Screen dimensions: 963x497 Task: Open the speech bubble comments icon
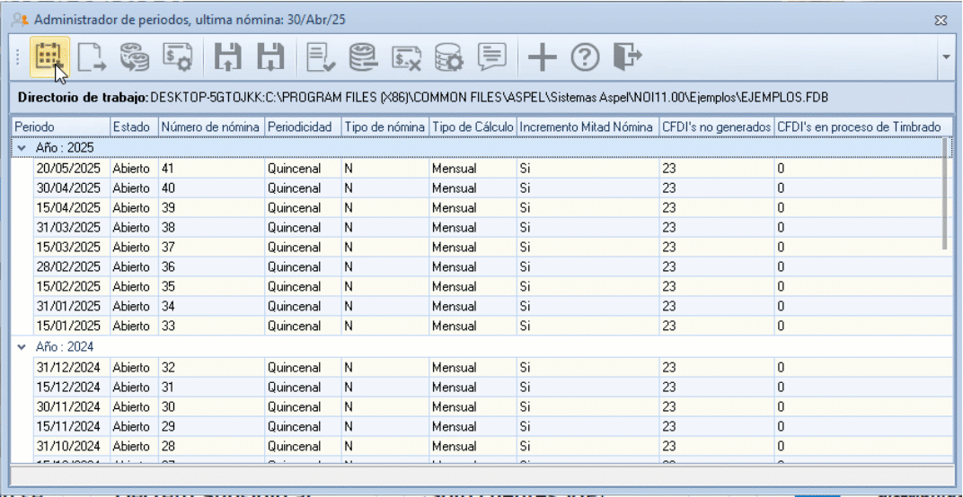490,57
